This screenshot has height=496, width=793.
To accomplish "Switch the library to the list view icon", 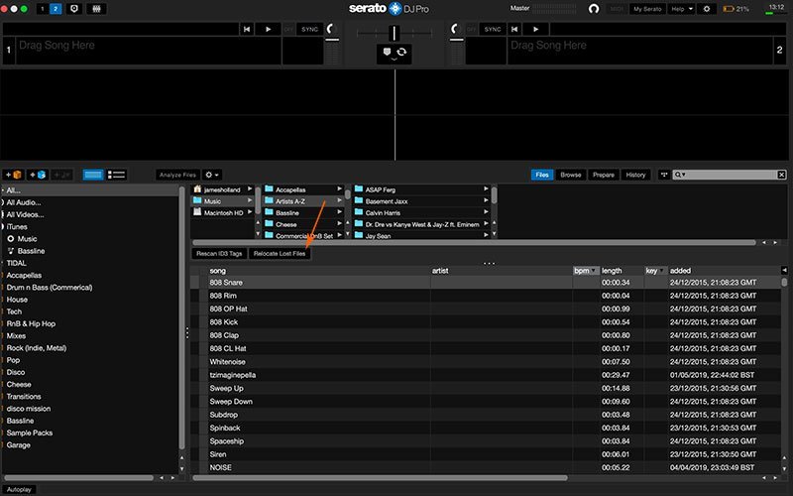I will click(x=116, y=175).
